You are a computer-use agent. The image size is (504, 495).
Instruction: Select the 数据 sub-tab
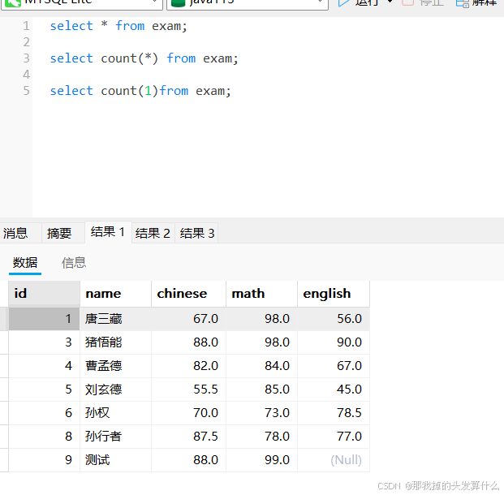coord(25,263)
